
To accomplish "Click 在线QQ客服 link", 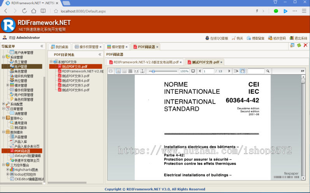I will click(x=217, y=38).
